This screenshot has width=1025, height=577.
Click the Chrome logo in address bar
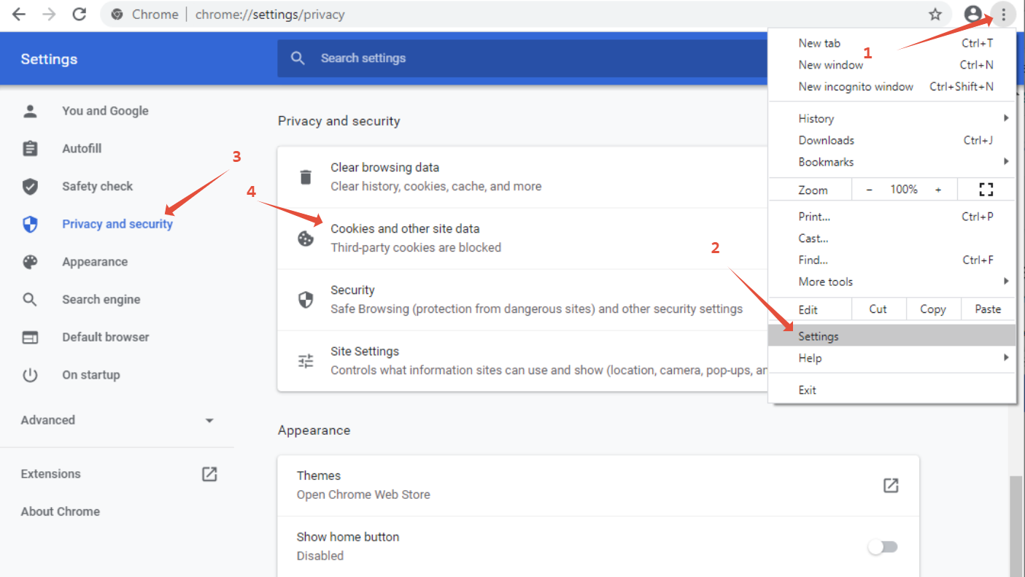117,15
